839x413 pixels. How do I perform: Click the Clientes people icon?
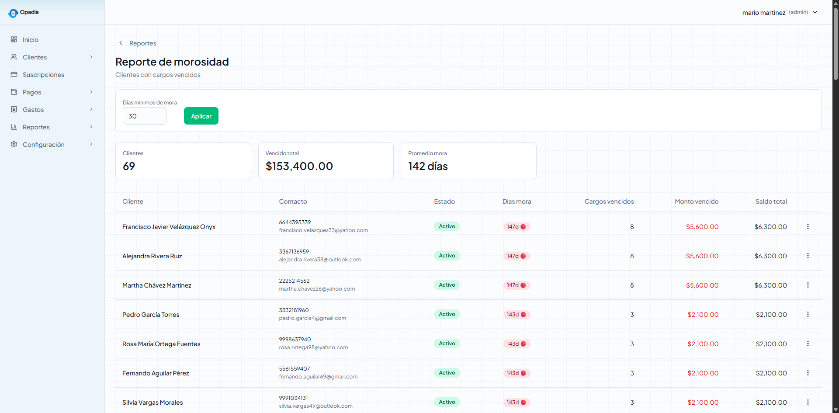tap(14, 57)
